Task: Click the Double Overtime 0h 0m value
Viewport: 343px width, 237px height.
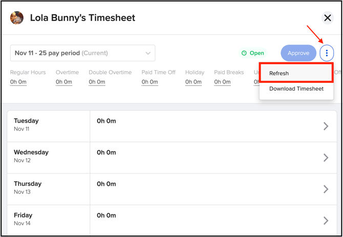Action: tap(97, 82)
